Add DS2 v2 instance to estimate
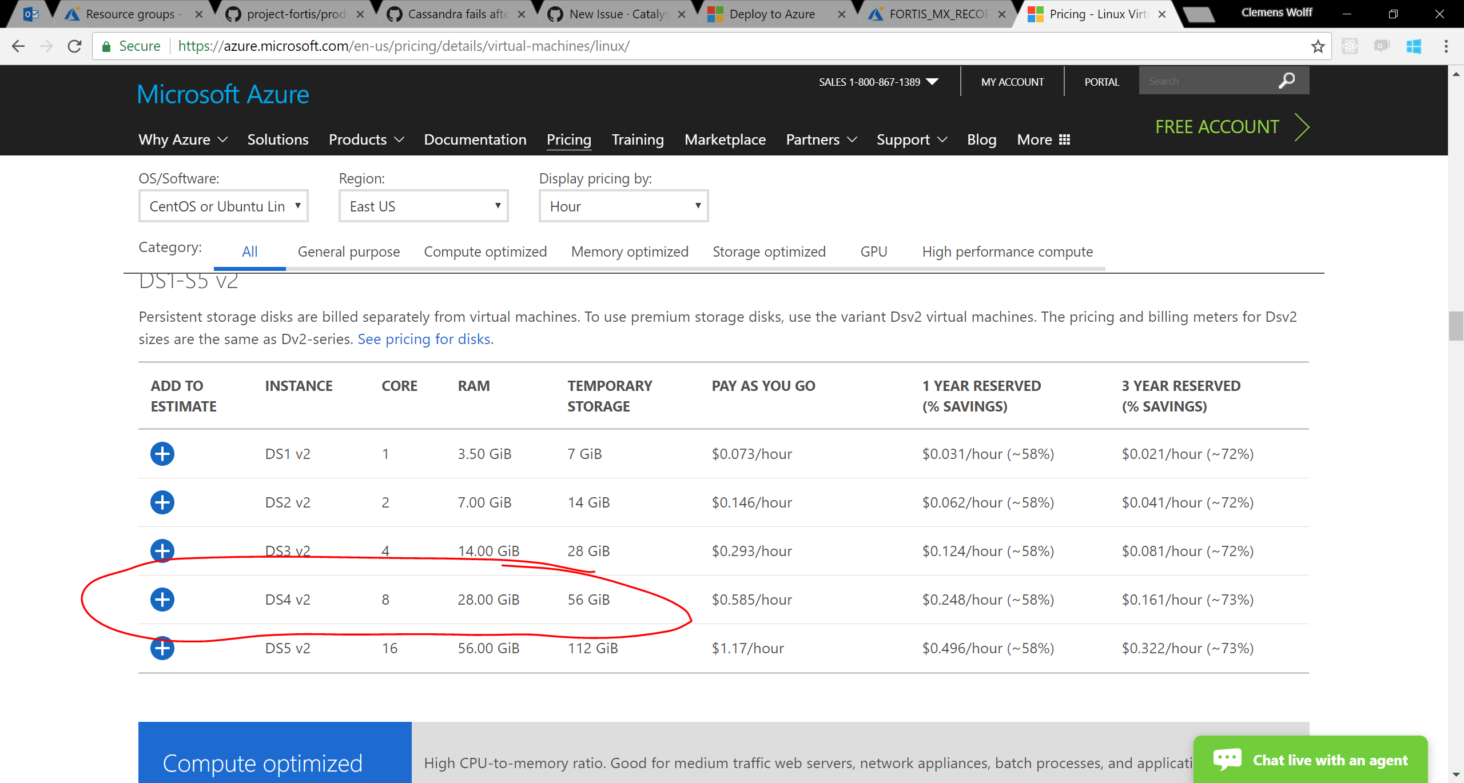The height and width of the screenshot is (783, 1464). (x=162, y=502)
